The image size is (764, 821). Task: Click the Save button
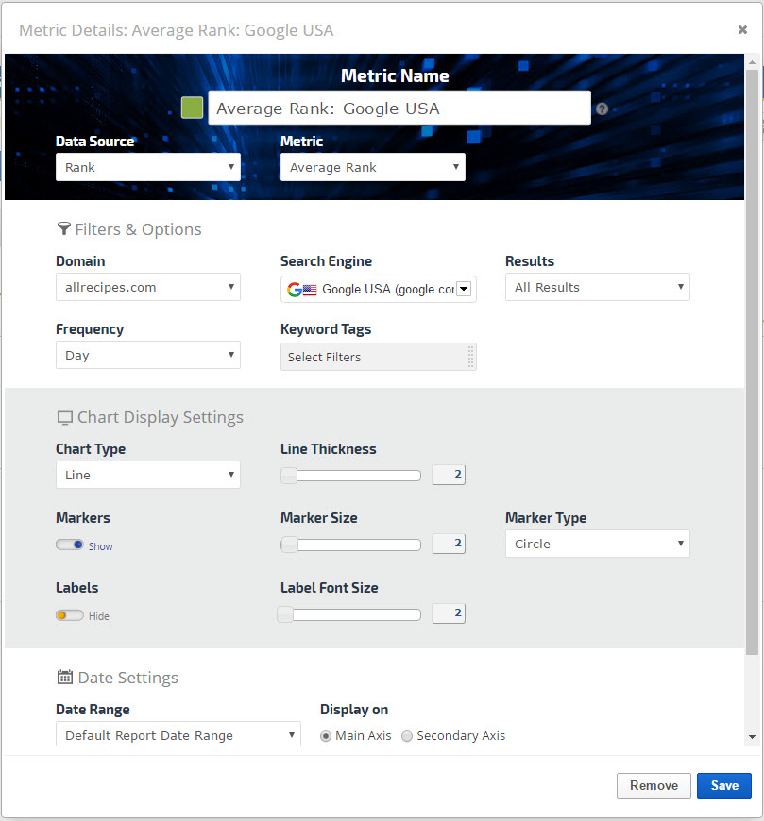click(x=723, y=785)
